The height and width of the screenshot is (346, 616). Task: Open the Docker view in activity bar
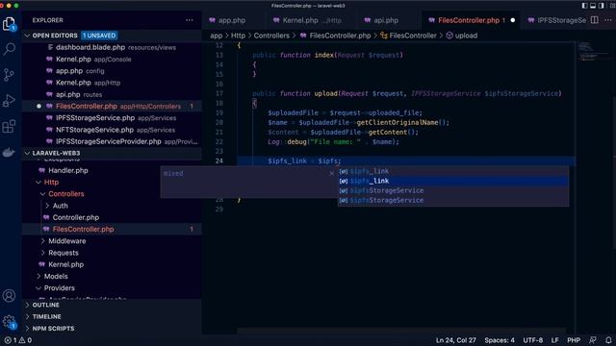pyautogui.click(x=9, y=152)
